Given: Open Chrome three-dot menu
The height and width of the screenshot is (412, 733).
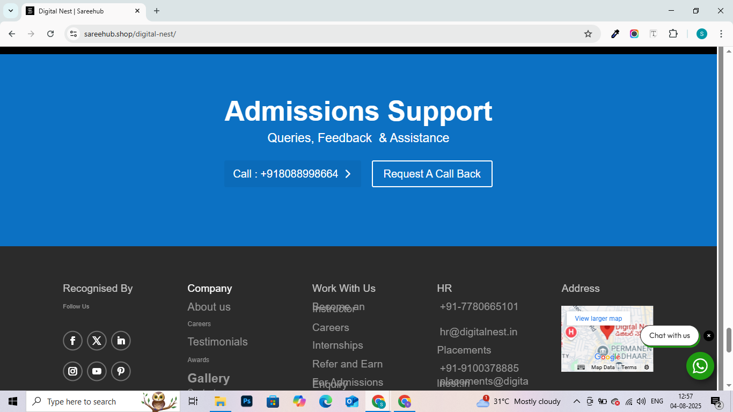Looking at the screenshot, I should click(721, 34).
